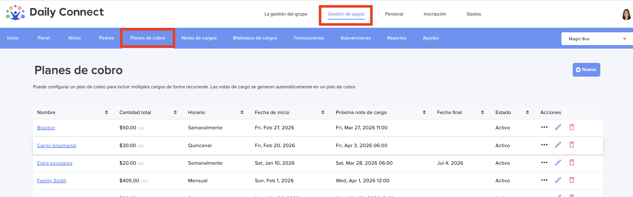Edit the Family Smith plan

[558, 180]
